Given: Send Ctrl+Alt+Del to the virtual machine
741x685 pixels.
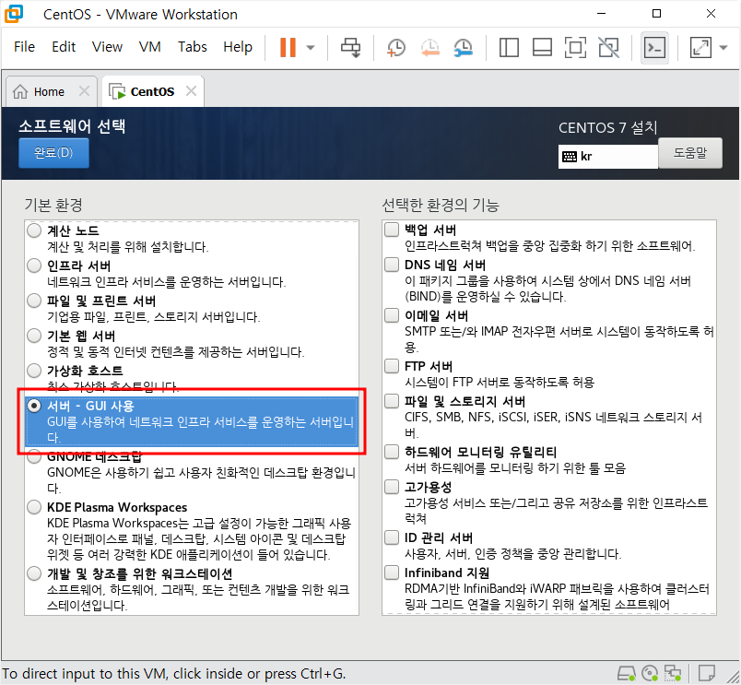Looking at the screenshot, I should pyautogui.click(x=350, y=47).
